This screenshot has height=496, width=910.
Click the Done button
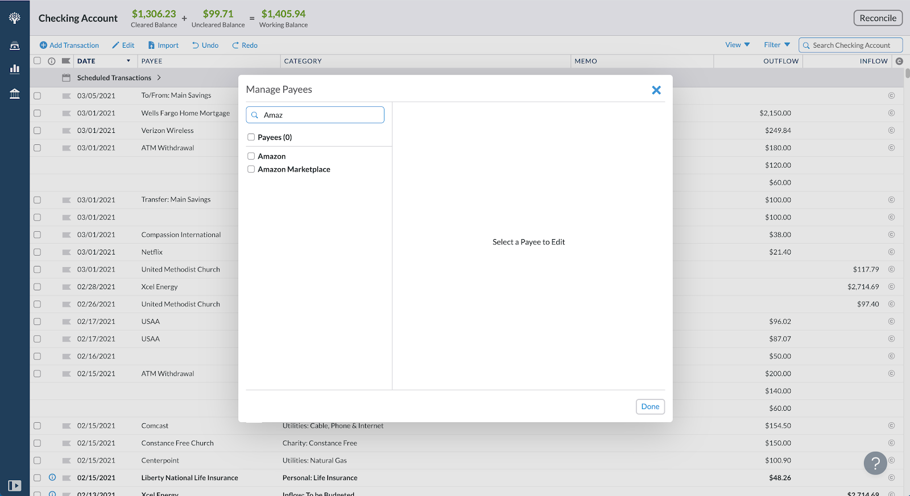(650, 406)
